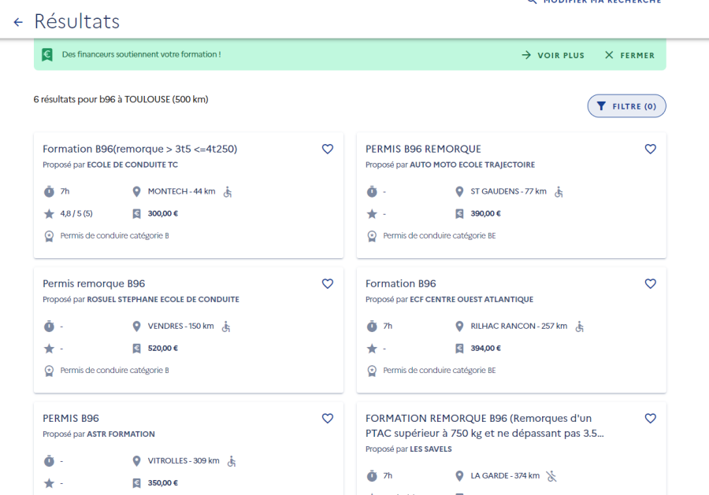Screen dimensions: 709x495
Task: Open the PERMIS B96 REMORQUE listing title
Action: pyautogui.click(x=423, y=149)
